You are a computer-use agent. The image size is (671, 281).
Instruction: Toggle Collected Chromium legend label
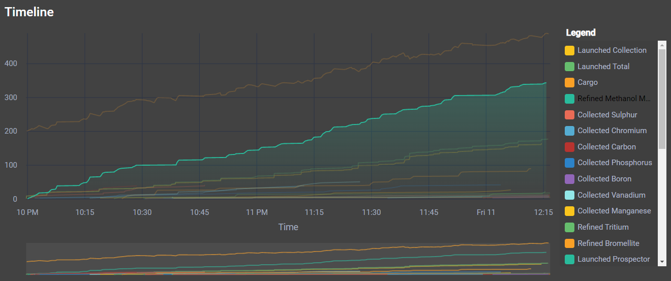(x=612, y=131)
